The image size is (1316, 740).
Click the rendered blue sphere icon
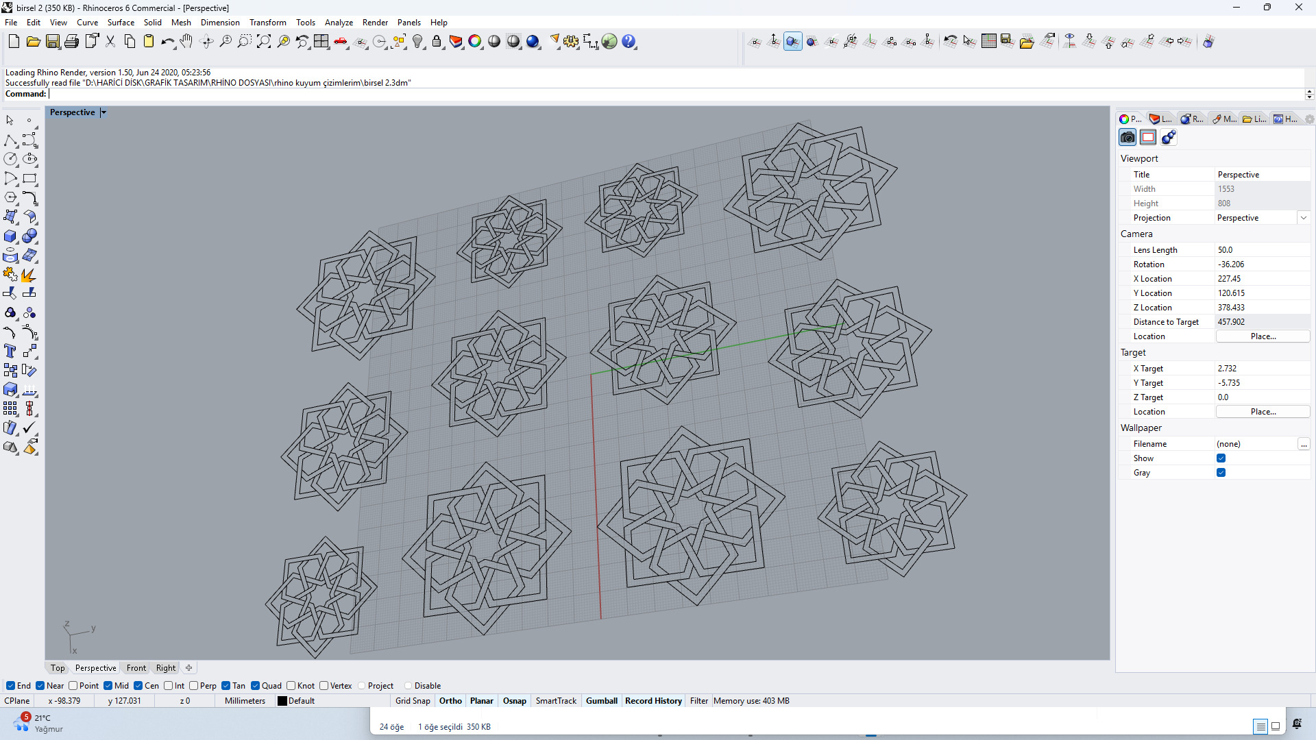pyautogui.click(x=533, y=42)
